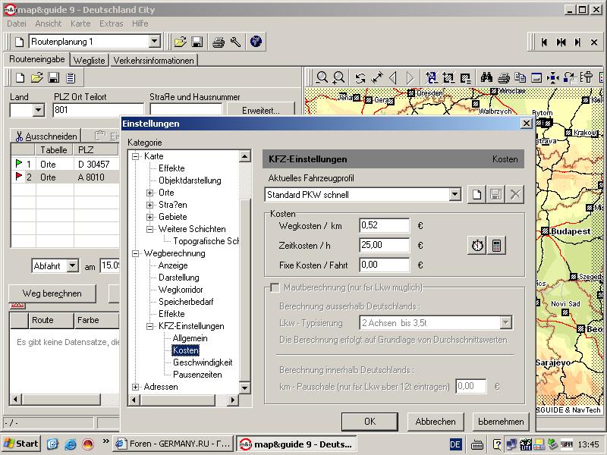607x455 pixels.
Task: Click the Weg berechnen button
Action: tap(52, 293)
